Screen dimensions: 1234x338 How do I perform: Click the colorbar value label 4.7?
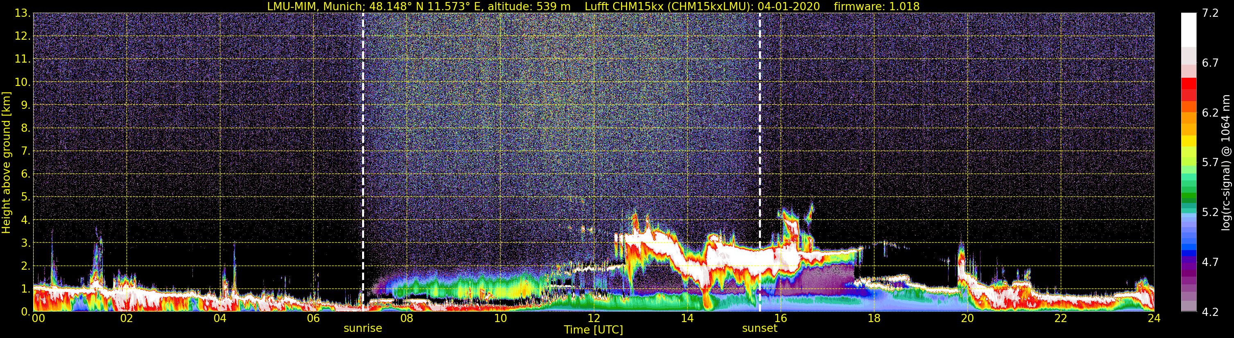[1210, 262]
